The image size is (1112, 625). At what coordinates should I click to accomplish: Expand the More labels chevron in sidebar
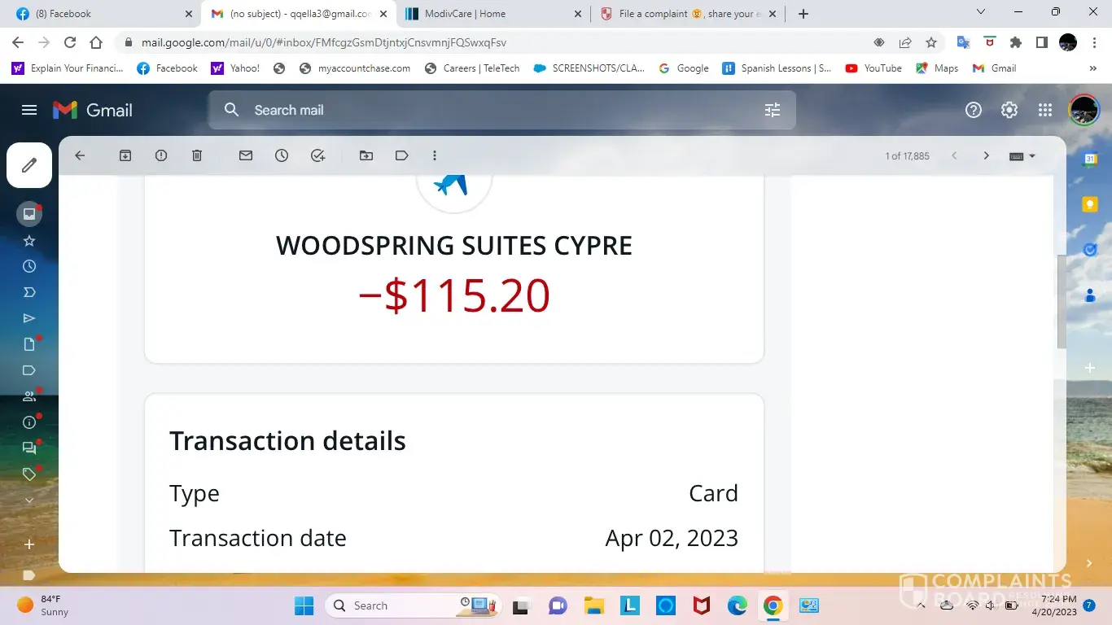[29, 500]
